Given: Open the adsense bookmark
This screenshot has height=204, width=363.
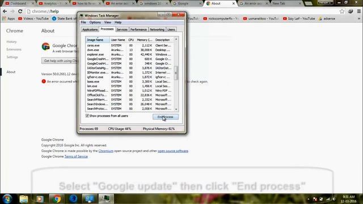Looking at the screenshot, I should click(327, 19).
